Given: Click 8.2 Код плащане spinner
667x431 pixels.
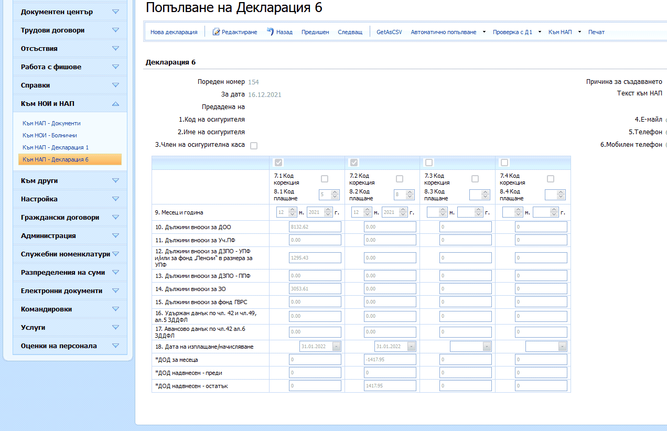Looking at the screenshot, I should point(404,195).
